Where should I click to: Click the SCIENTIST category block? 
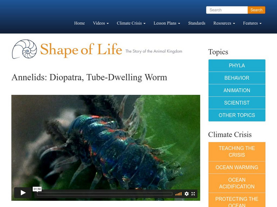pyautogui.click(x=236, y=103)
